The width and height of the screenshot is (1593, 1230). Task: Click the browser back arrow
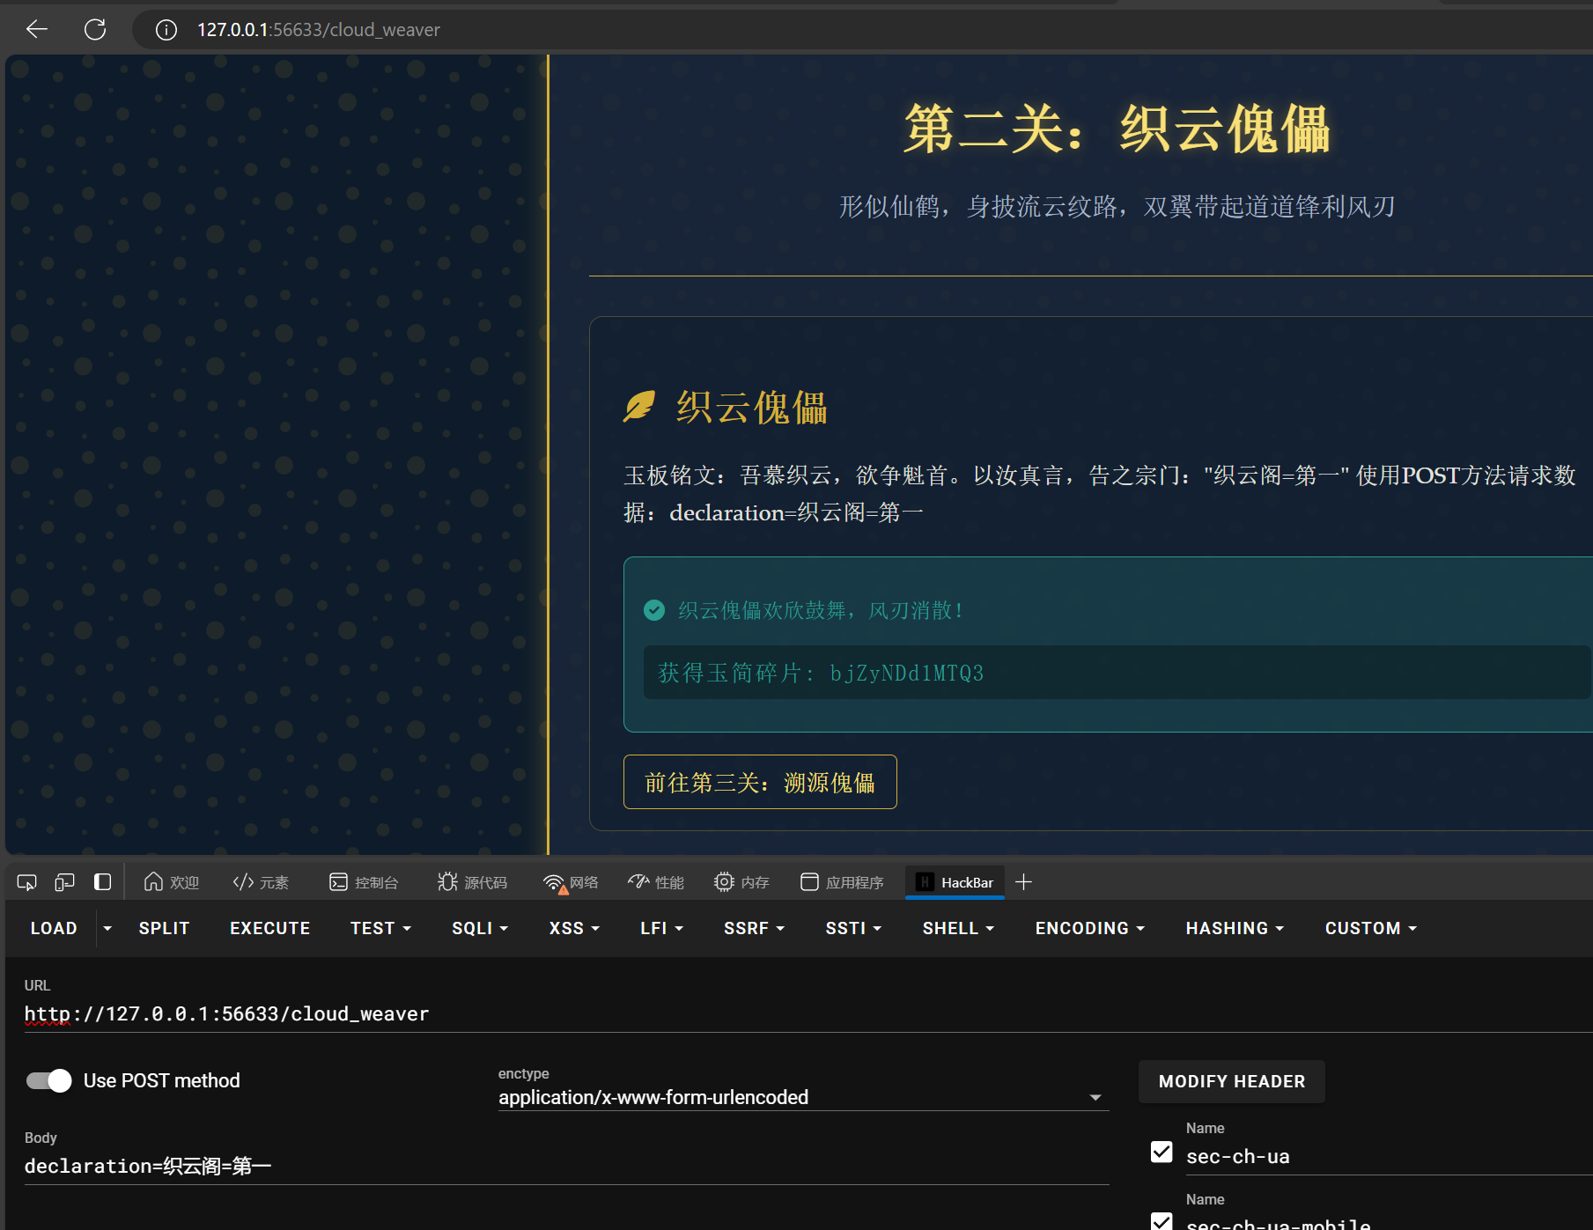(x=37, y=30)
